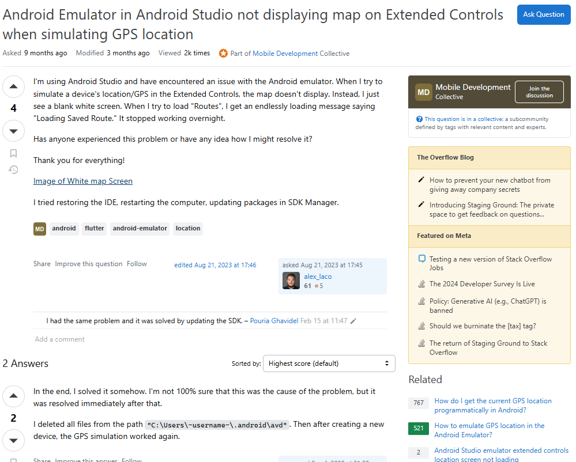Click Share under the question
The width and height of the screenshot is (576, 462).
42,264
